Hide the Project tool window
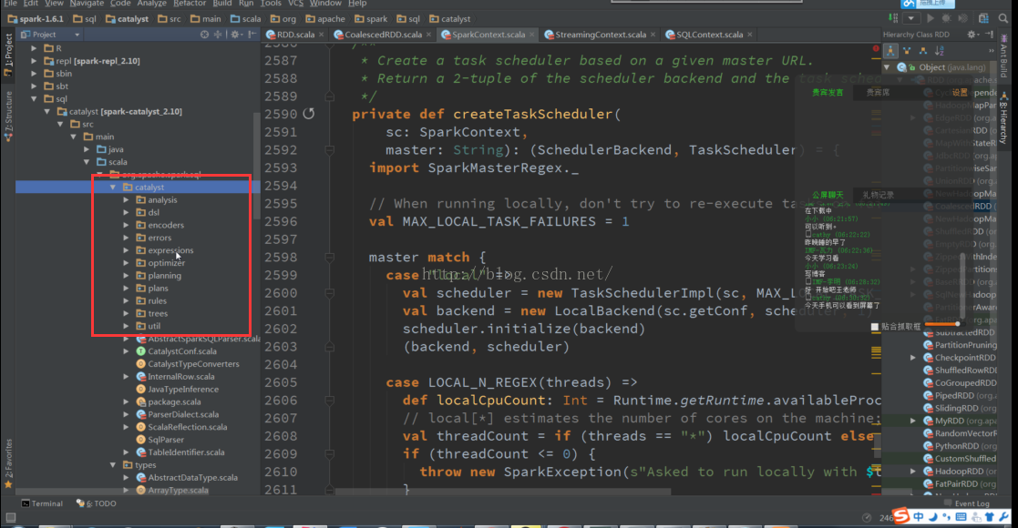The width and height of the screenshot is (1018, 528). click(x=252, y=35)
